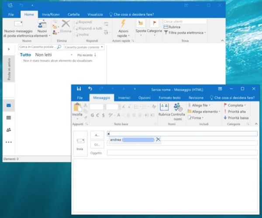Expand the collapsed folder pane chevron

pos(9,49)
